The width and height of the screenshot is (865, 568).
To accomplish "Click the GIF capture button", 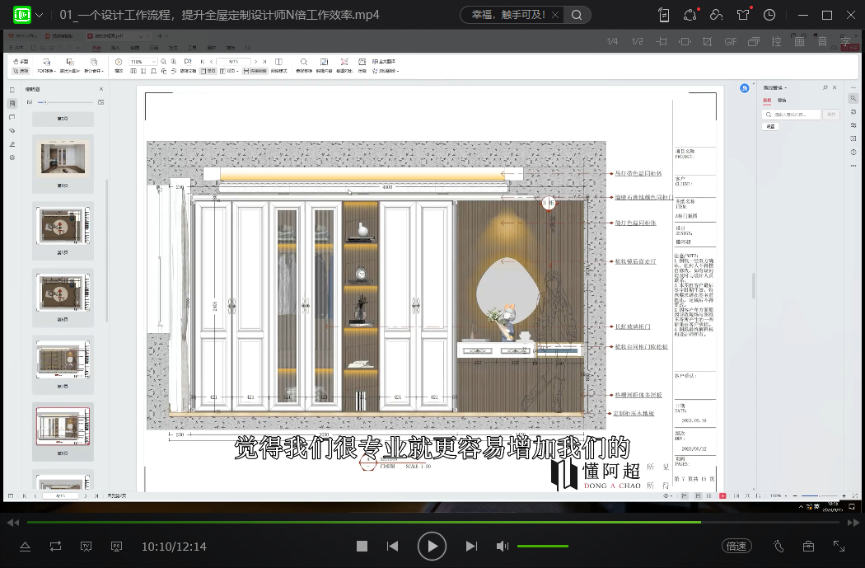I will [731, 41].
